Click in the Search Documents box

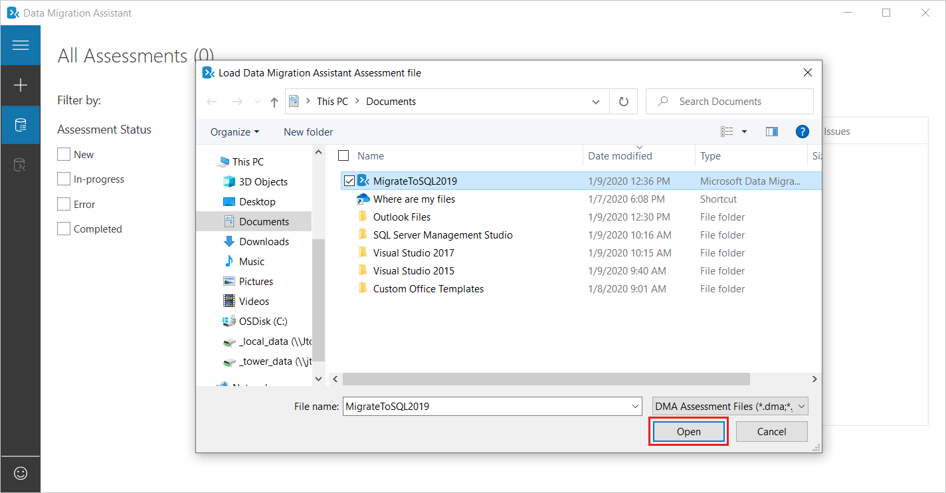(729, 102)
